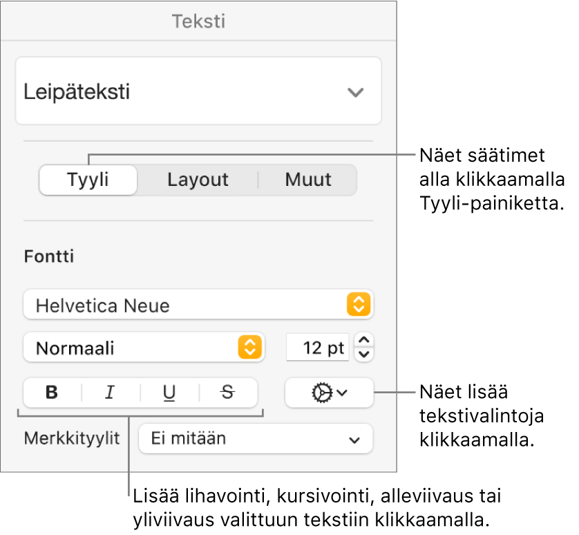The width and height of the screenshot is (579, 535).
Task: Select the Underline (U) formatting icon
Action: point(168,393)
